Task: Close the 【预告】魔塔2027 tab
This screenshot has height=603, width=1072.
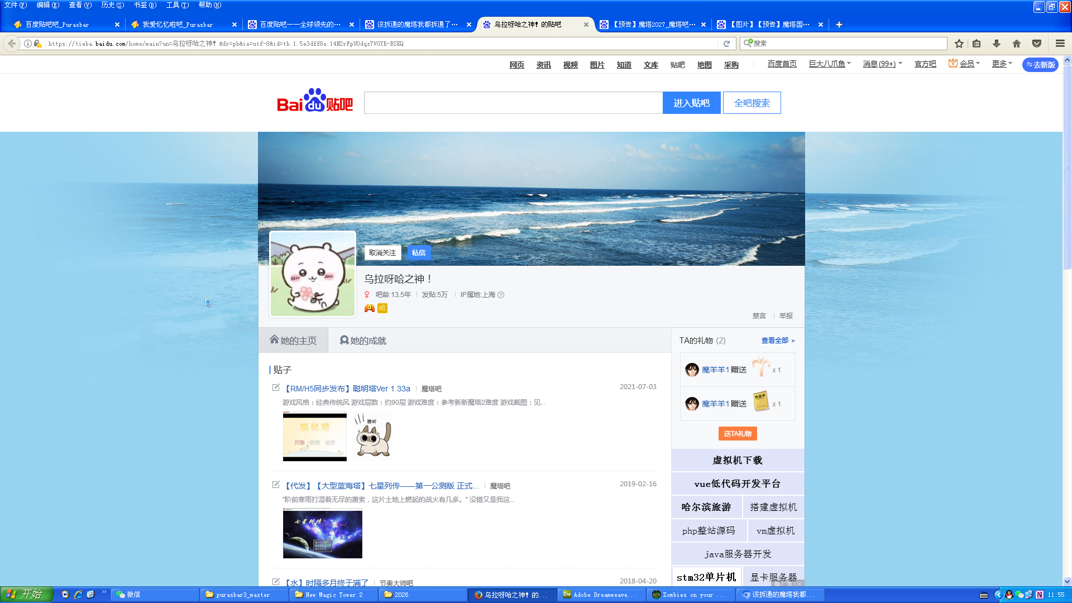Action: pos(703,25)
